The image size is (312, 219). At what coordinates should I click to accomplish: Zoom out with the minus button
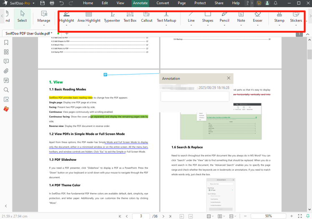[x=245, y=216]
